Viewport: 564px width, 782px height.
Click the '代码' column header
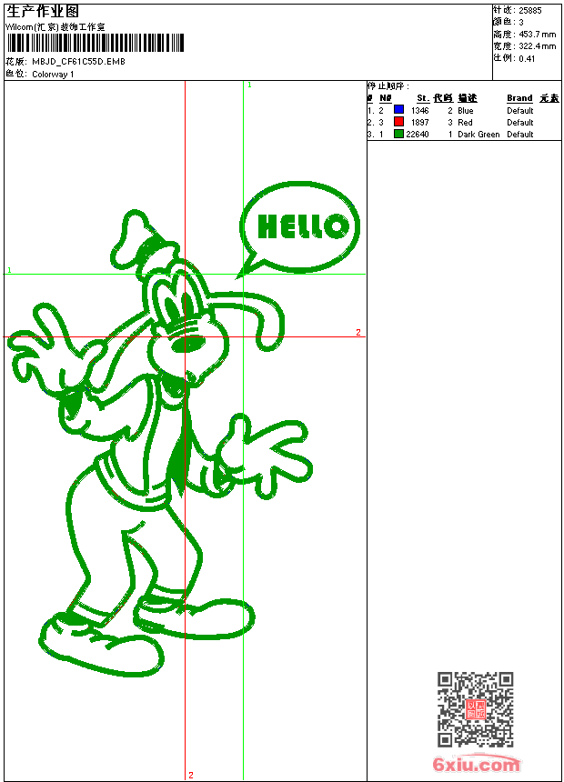[x=443, y=98]
